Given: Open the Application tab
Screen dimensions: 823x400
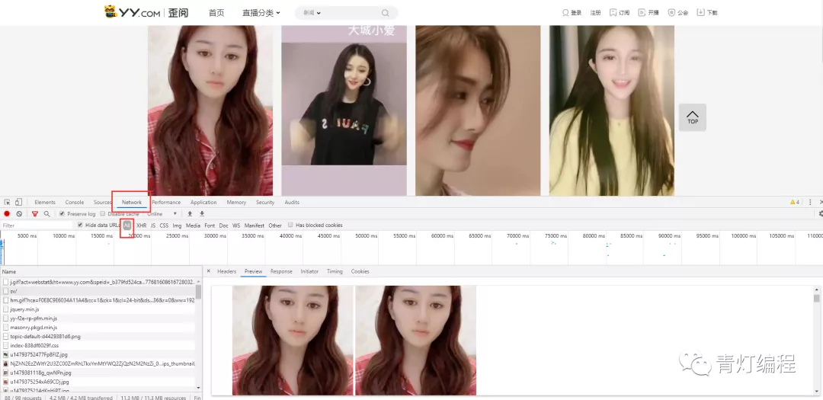Looking at the screenshot, I should [203, 202].
